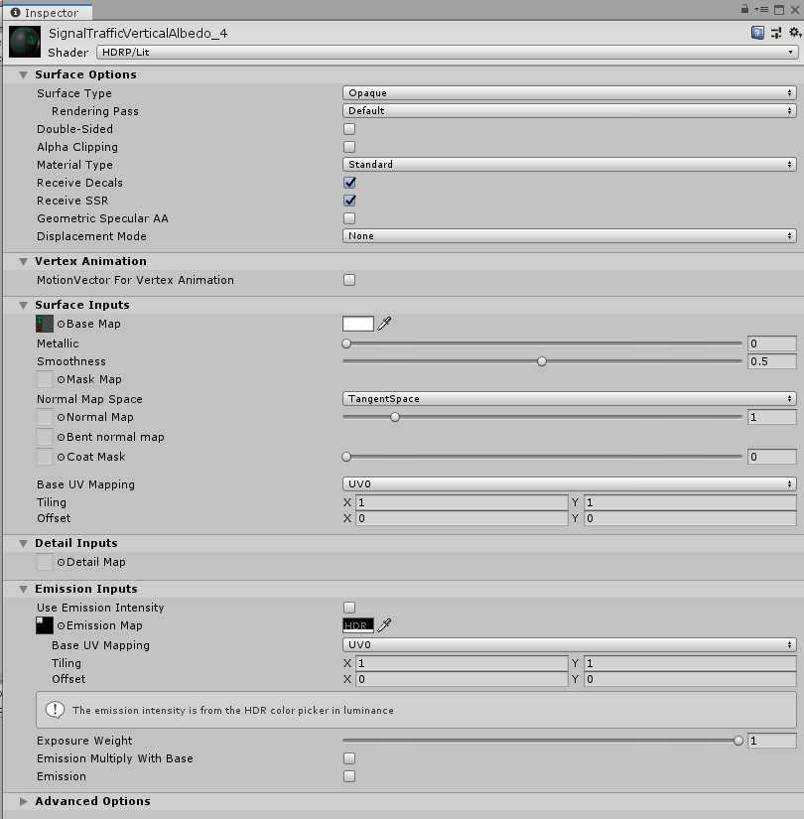Toggle the Emission checkbox
The height and width of the screenshot is (819, 804).
pyautogui.click(x=349, y=776)
